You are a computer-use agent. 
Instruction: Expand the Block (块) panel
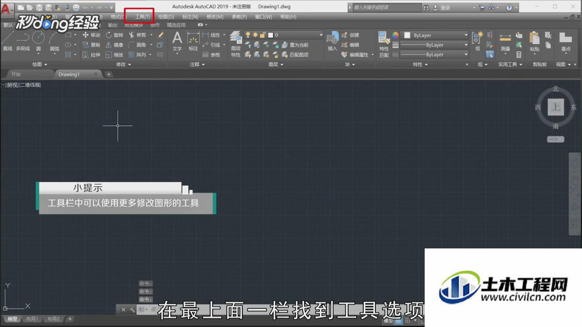(x=350, y=64)
